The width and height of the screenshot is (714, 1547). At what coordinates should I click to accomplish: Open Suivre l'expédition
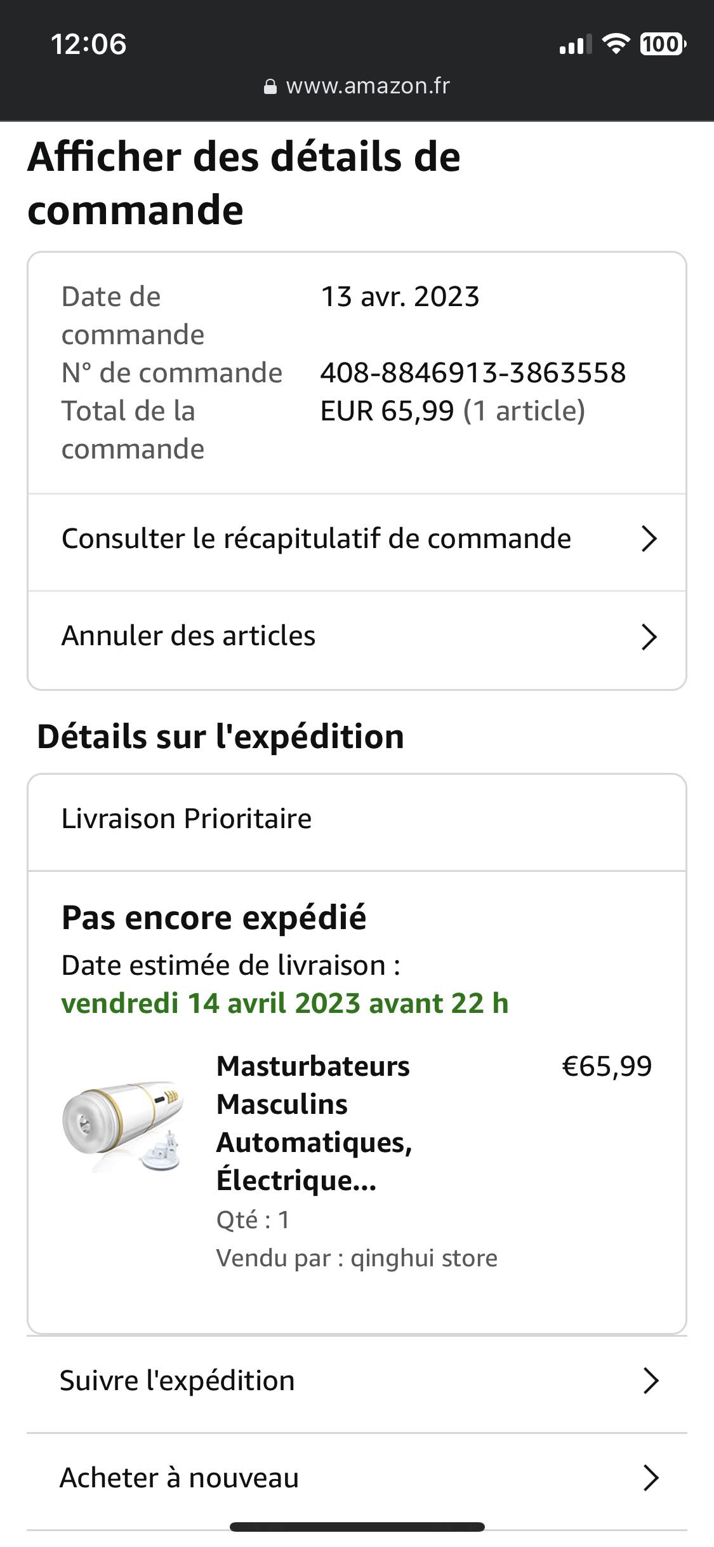(177, 1381)
